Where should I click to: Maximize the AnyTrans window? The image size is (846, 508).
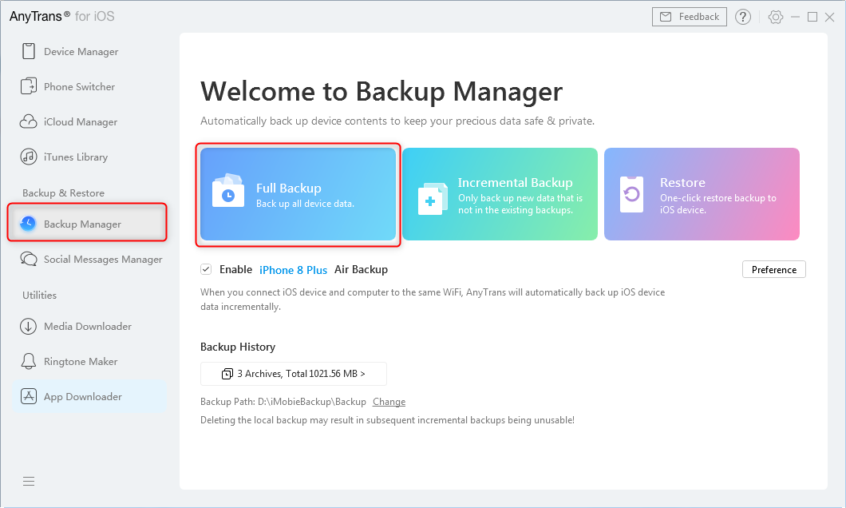[x=812, y=18]
